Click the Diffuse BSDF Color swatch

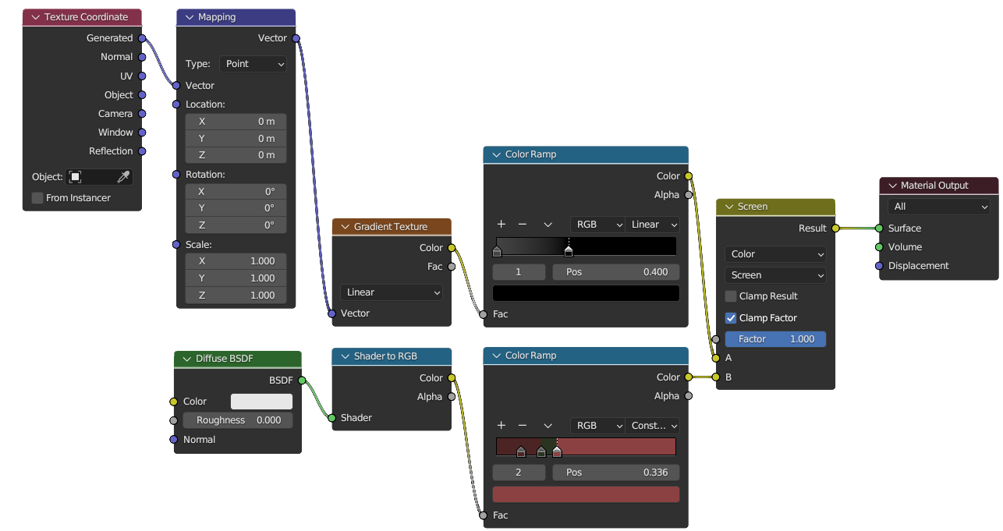coord(261,402)
